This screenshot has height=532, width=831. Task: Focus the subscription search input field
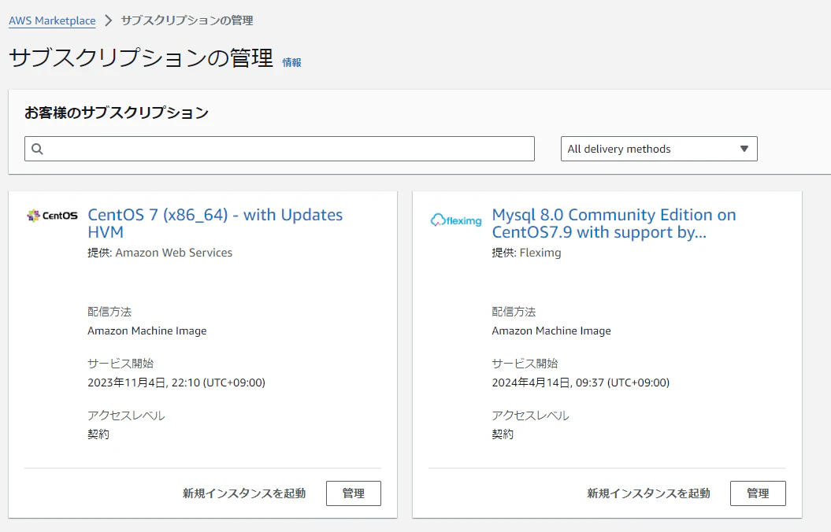tap(280, 149)
